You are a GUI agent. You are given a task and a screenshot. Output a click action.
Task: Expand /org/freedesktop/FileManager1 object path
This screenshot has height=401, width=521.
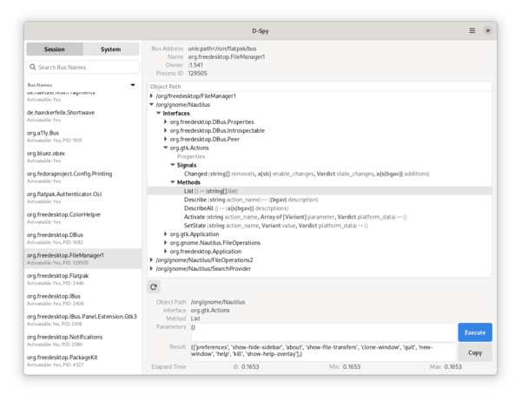point(151,95)
